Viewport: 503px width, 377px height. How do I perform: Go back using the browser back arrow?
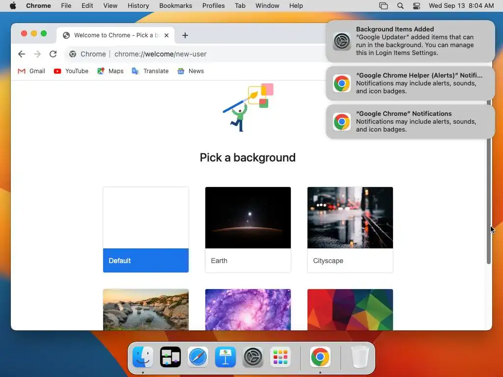(22, 54)
